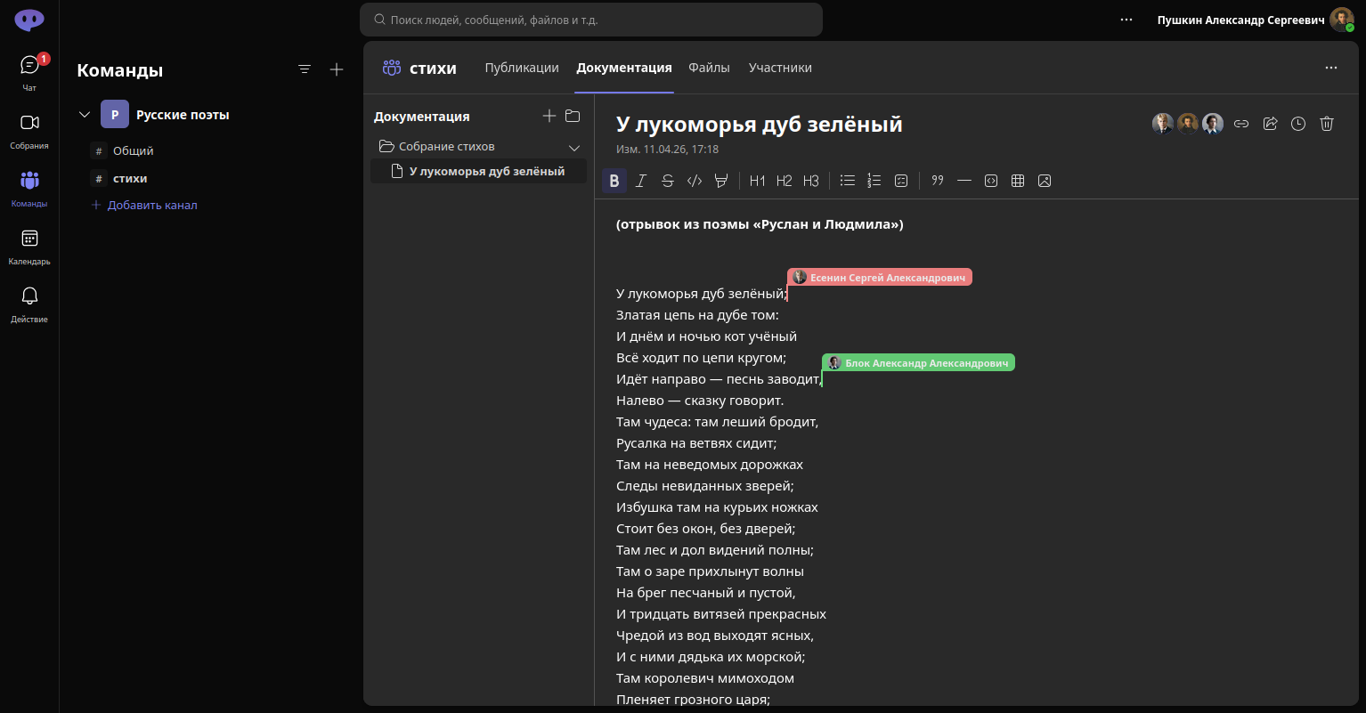The height and width of the screenshot is (713, 1366).
Task: Open Календарь in sidebar
Action: pos(29,247)
